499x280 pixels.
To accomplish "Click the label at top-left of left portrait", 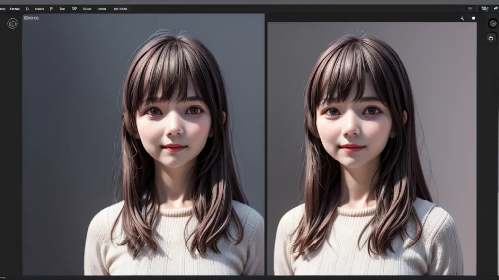I will tap(31, 18).
